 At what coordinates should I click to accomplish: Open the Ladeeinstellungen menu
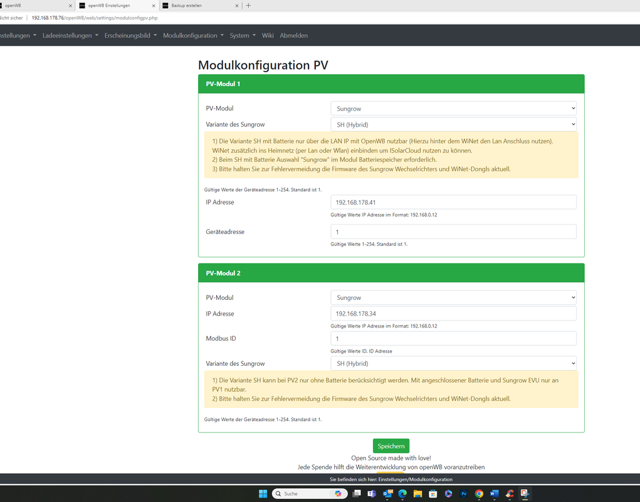point(70,36)
